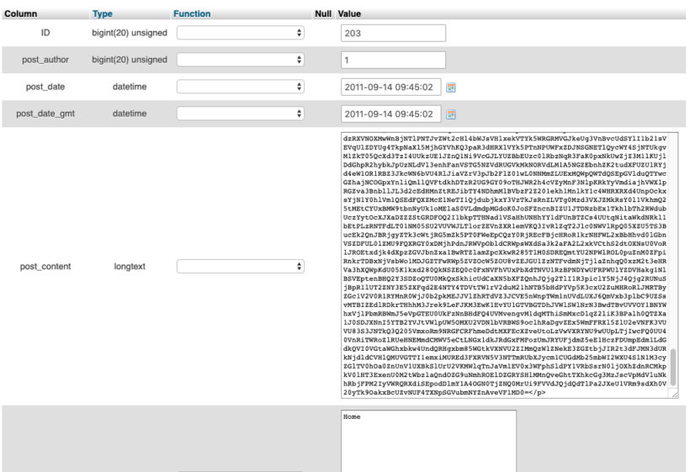Open Function dropdown for post_date_gmt row
Image resolution: width=690 pixels, height=472 pixels.
(241, 114)
